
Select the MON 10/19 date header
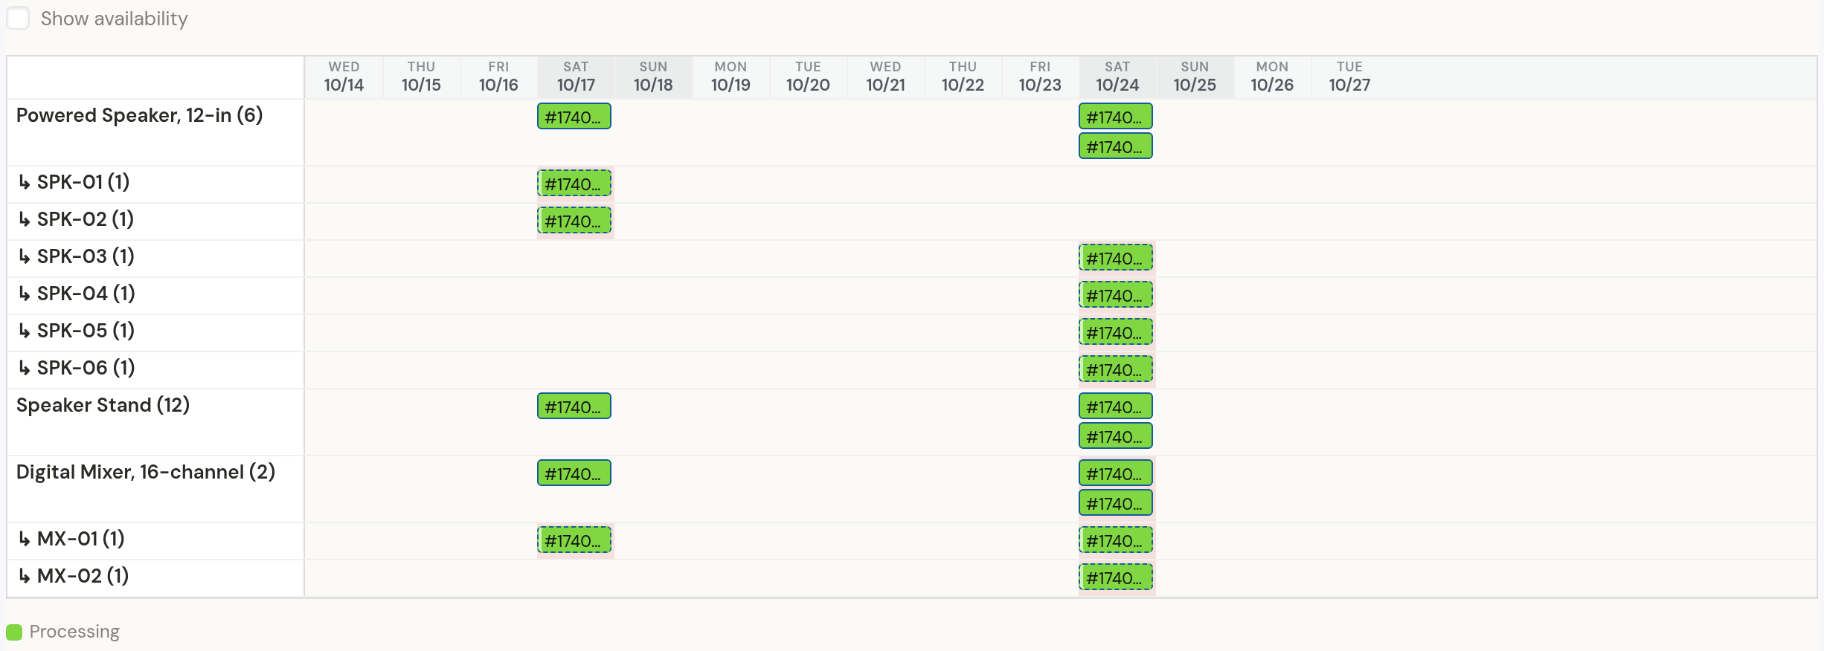point(730,77)
